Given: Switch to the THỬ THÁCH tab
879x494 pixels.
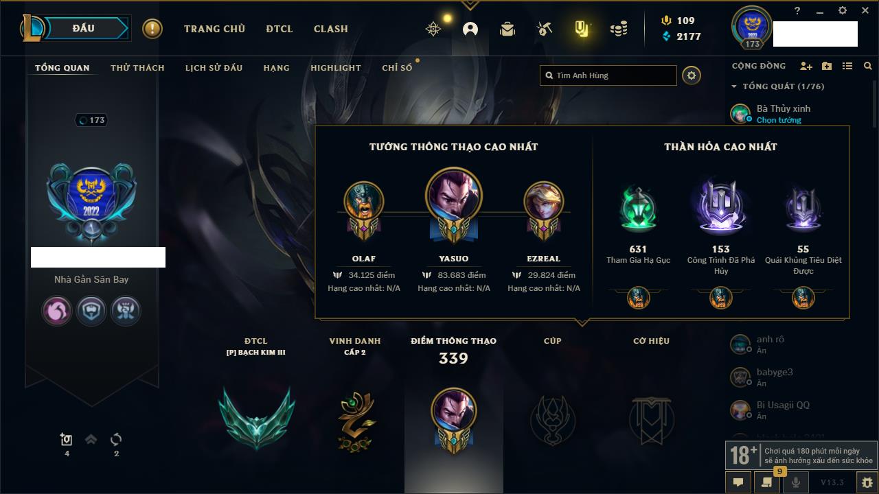Looking at the screenshot, I should click(137, 68).
